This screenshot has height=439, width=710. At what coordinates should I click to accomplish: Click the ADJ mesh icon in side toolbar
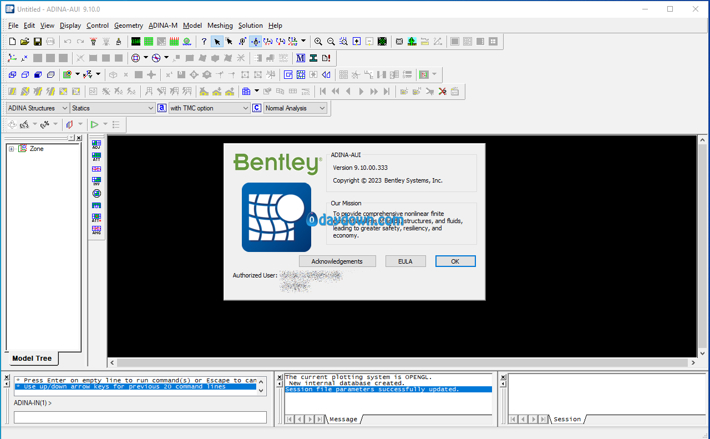click(97, 145)
